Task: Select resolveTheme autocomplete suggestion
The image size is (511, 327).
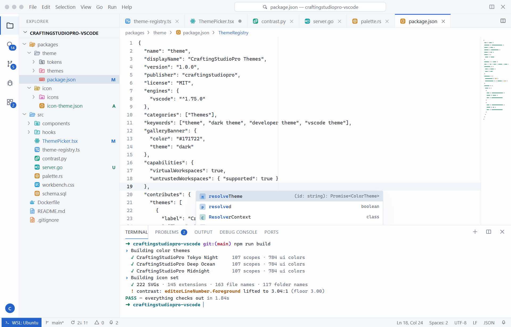Action: point(290,196)
